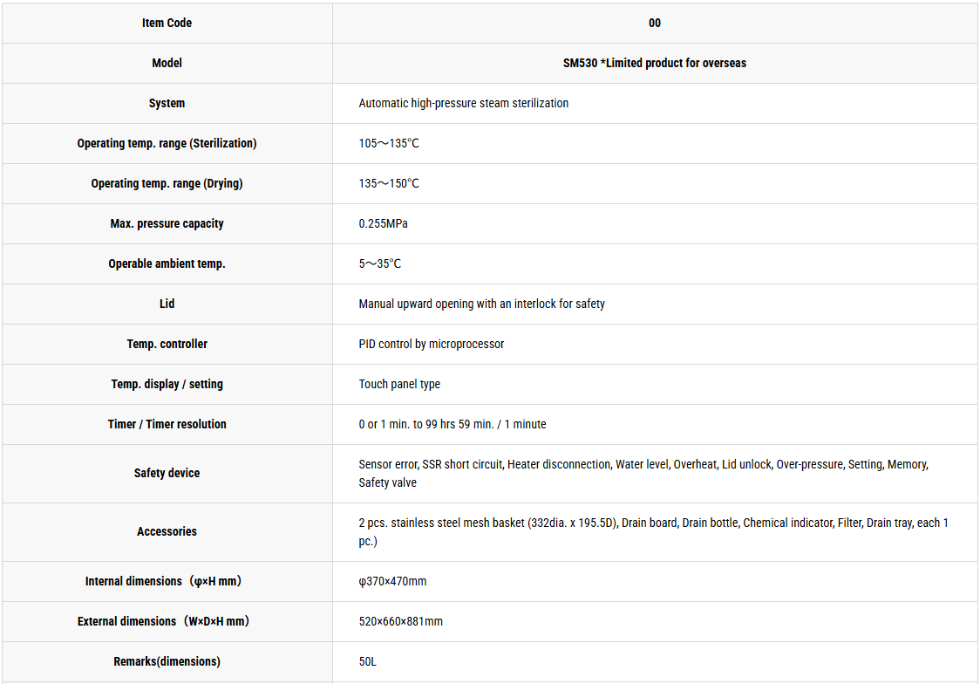
Task: Select the 'System' row label
Action: click(167, 103)
